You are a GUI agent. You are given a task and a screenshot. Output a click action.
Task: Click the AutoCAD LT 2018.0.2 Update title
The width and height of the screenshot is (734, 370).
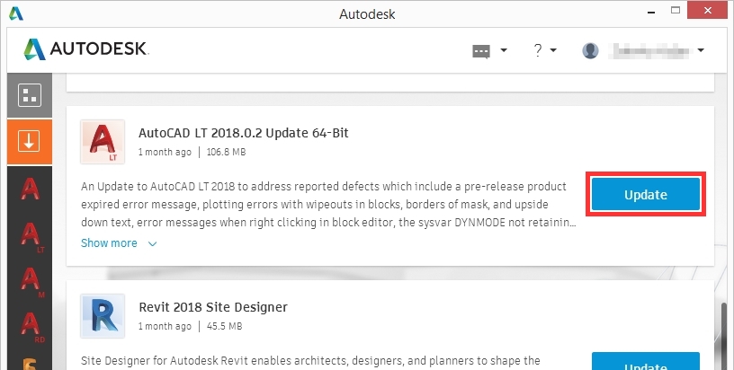pyautogui.click(x=243, y=133)
